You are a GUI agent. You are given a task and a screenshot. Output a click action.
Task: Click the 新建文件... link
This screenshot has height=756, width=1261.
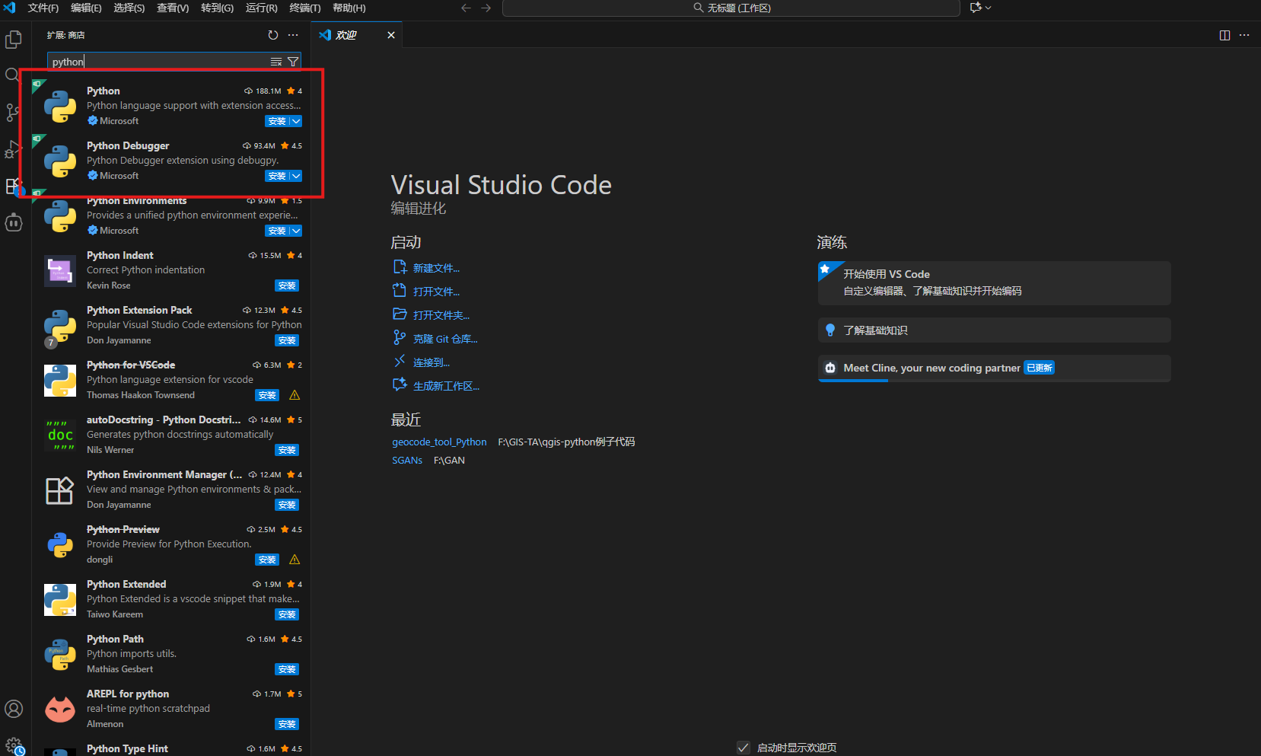pos(436,268)
